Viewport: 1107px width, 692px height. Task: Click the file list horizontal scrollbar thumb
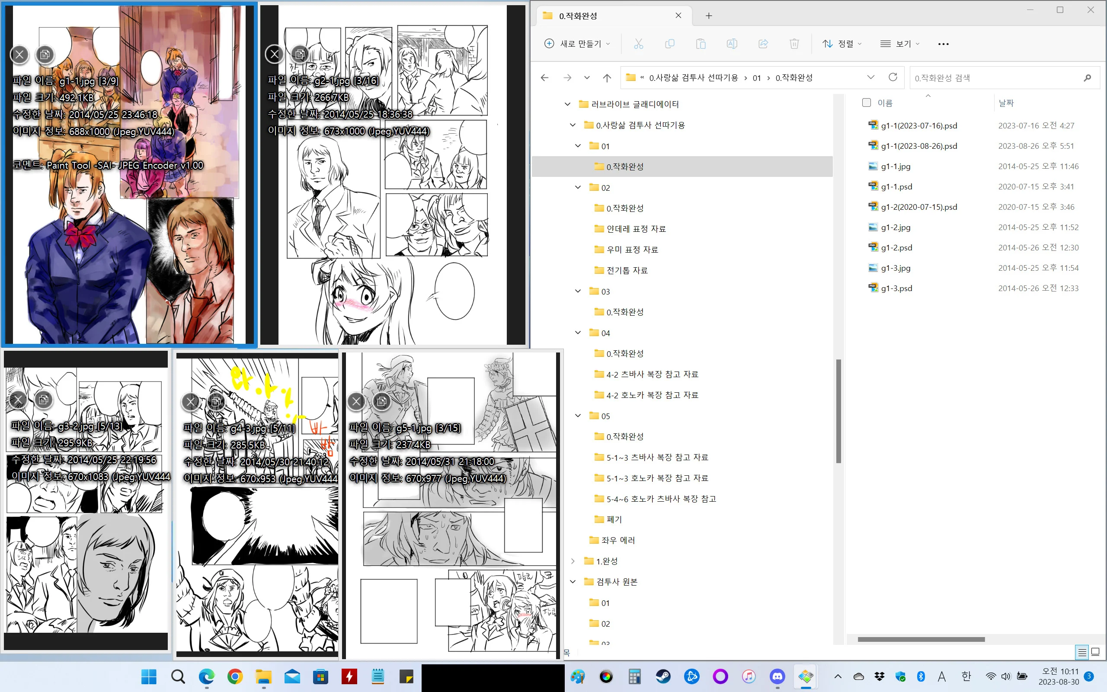(x=921, y=639)
